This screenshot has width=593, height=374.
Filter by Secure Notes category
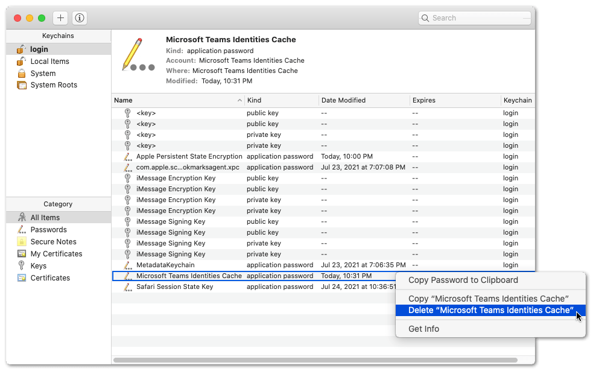pyautogui.click(x=59, y=242)
